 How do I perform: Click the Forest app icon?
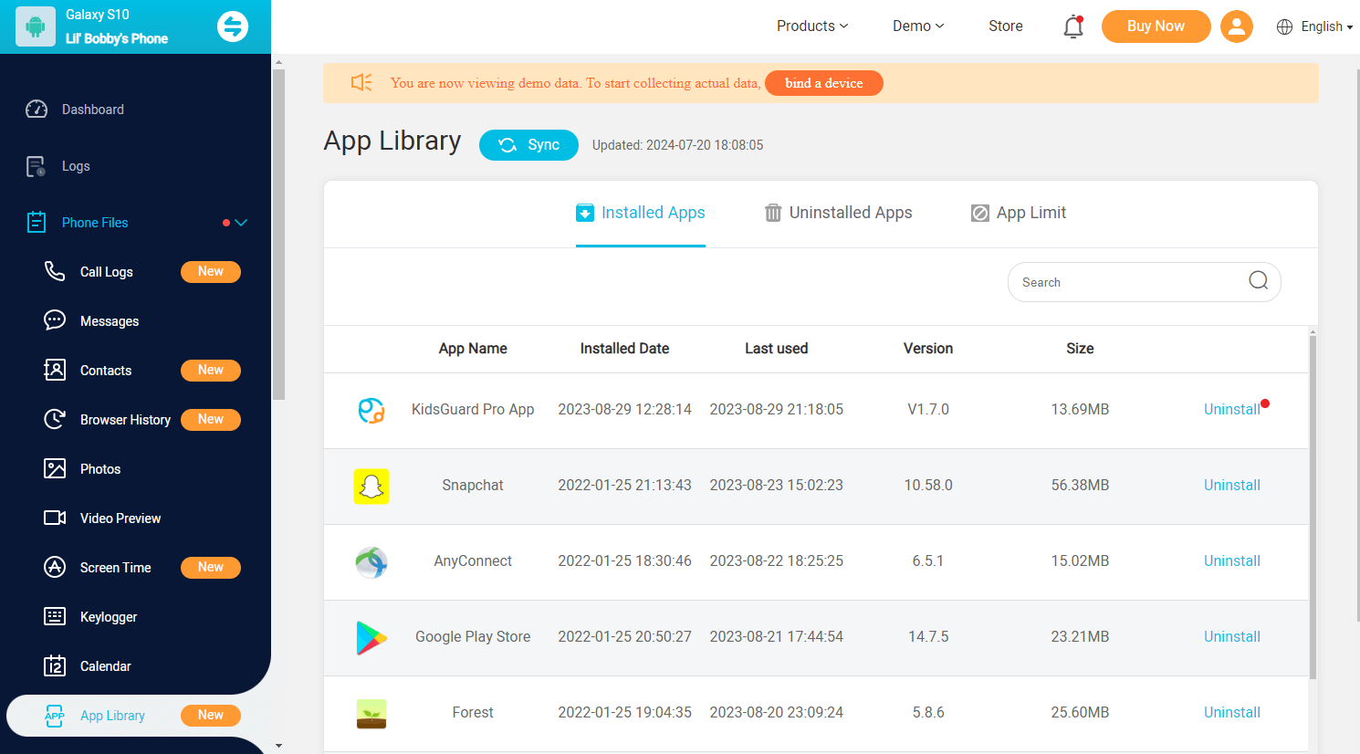(371, 713)
